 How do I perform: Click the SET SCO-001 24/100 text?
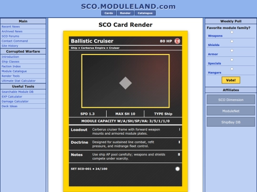89,169
